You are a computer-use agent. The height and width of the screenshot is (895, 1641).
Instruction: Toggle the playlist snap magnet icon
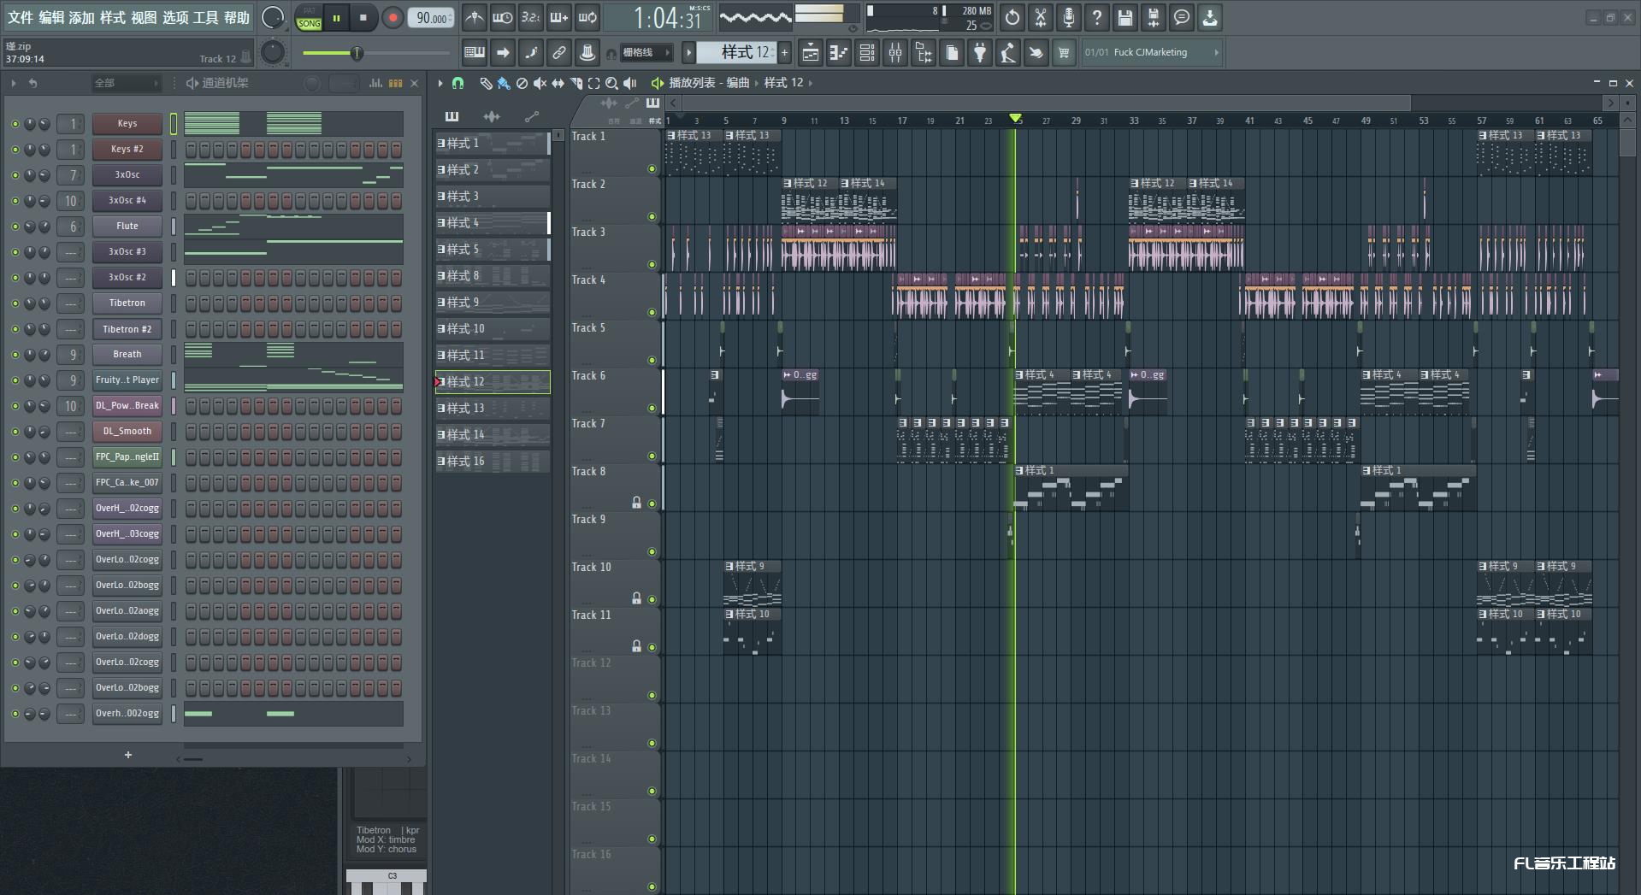click(x=457, y=83)
